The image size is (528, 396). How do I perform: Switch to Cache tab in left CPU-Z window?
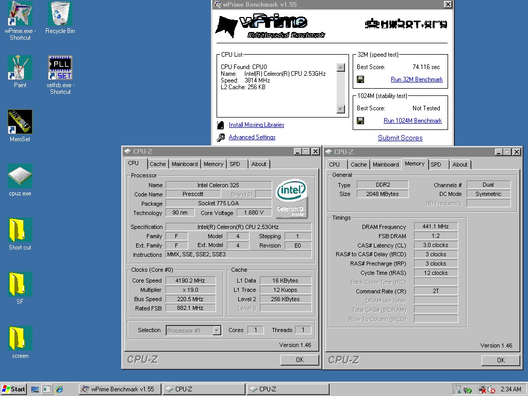click(158, 164)
